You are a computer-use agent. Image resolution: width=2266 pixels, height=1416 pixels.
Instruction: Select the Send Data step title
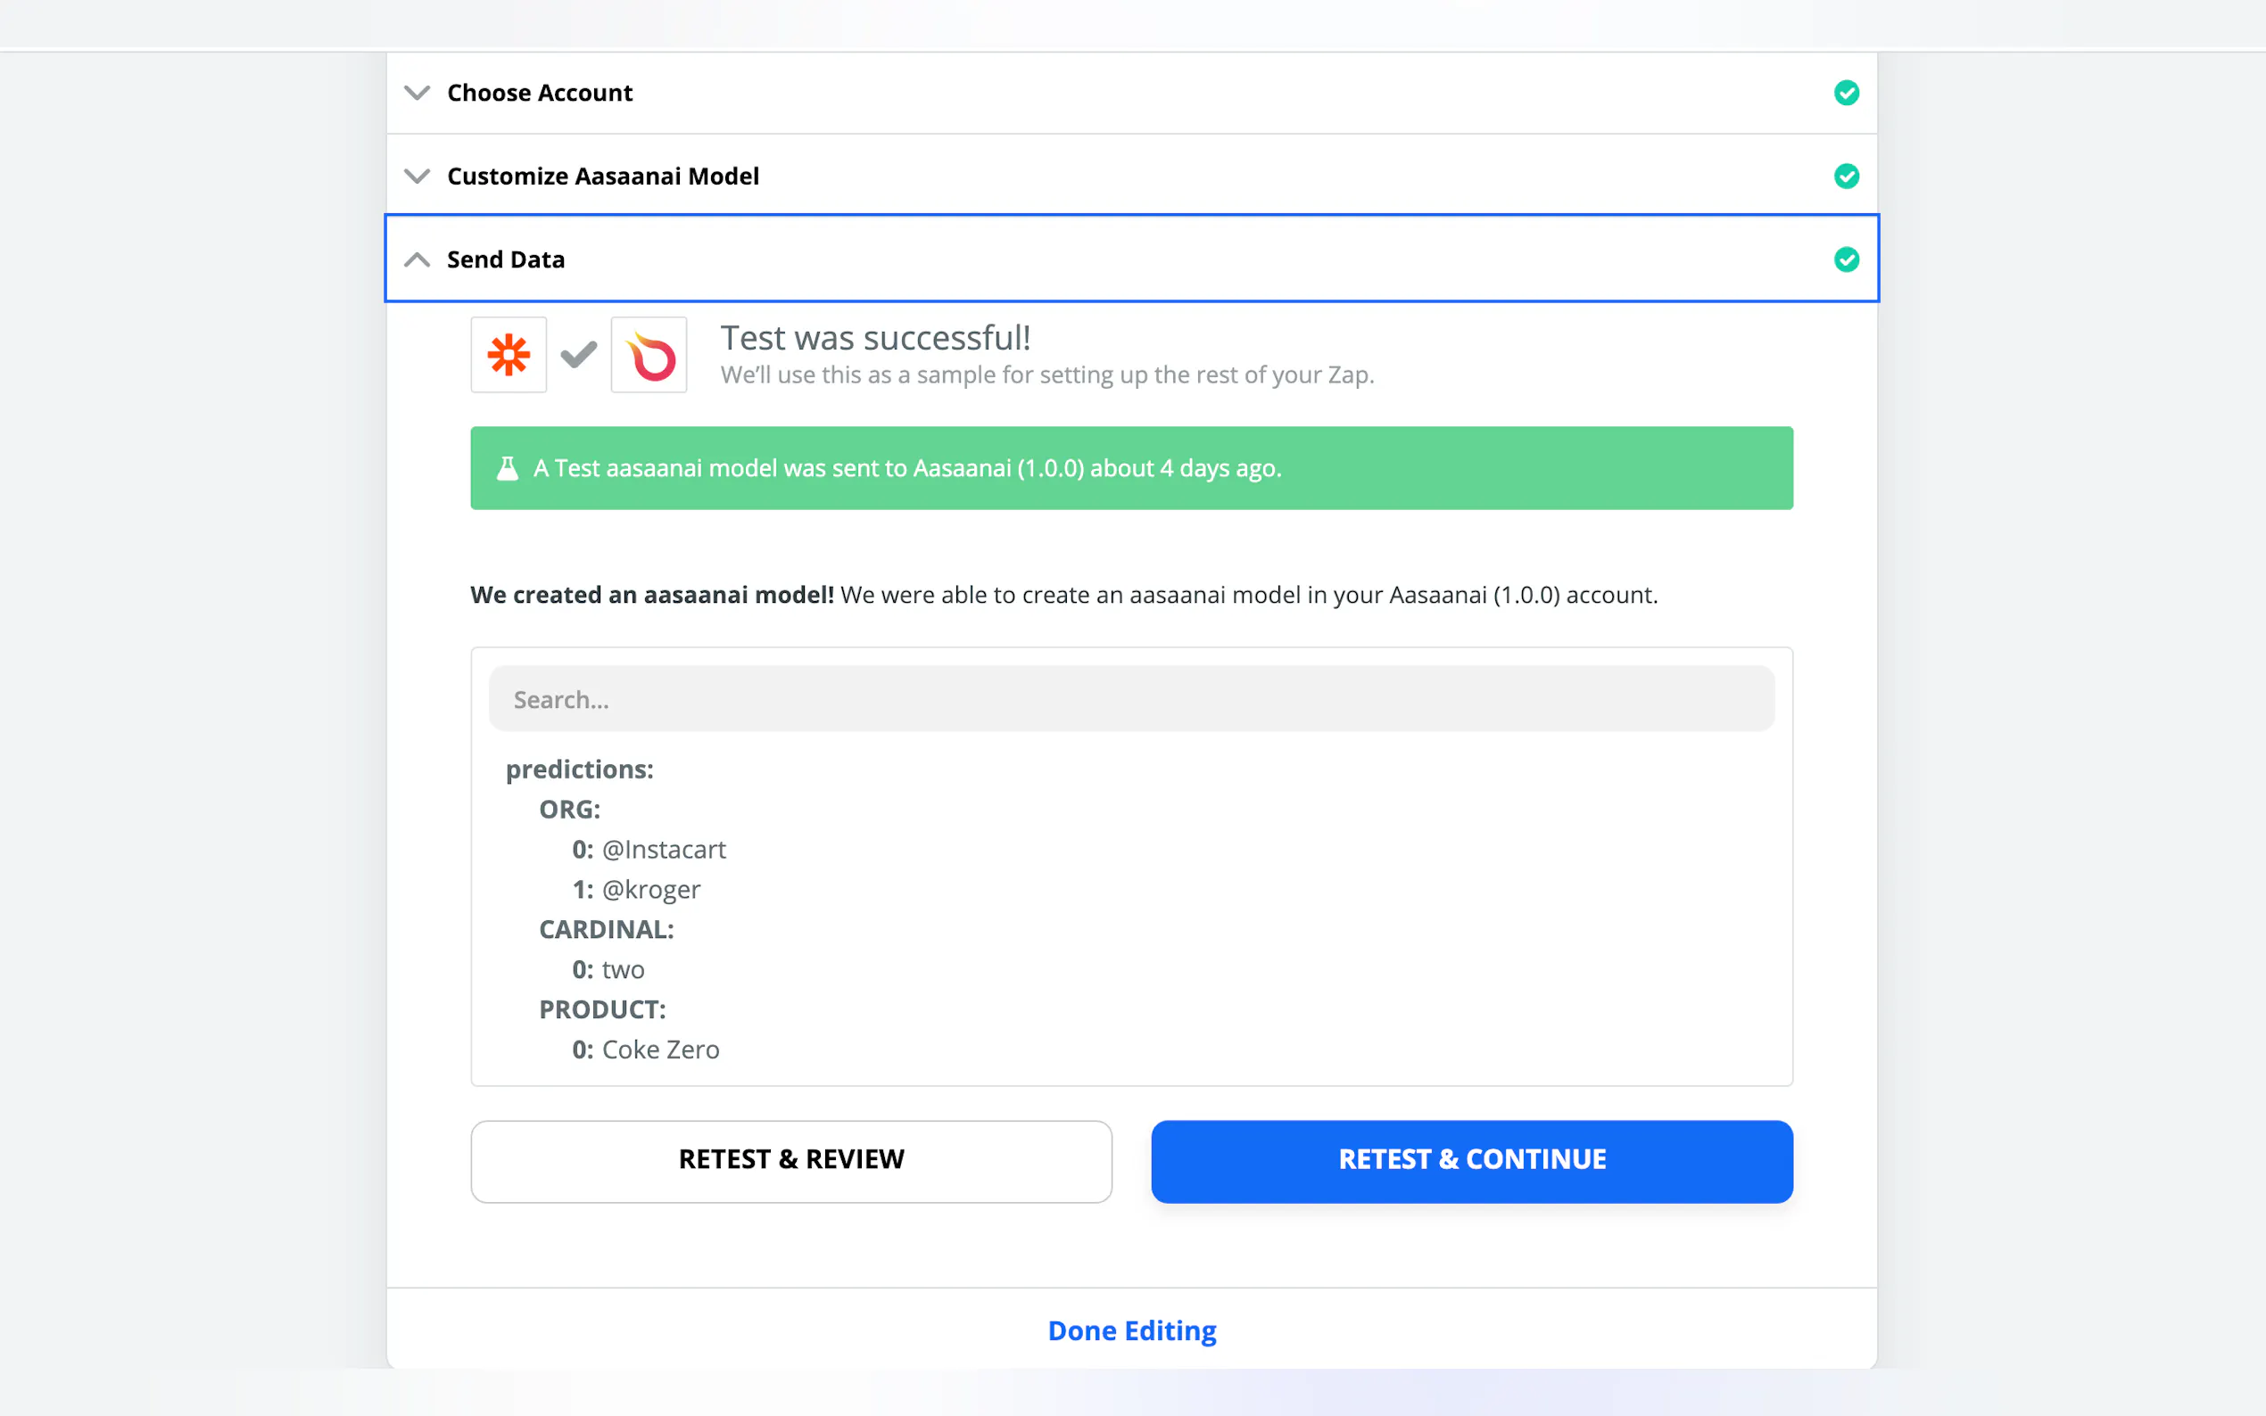506,259
